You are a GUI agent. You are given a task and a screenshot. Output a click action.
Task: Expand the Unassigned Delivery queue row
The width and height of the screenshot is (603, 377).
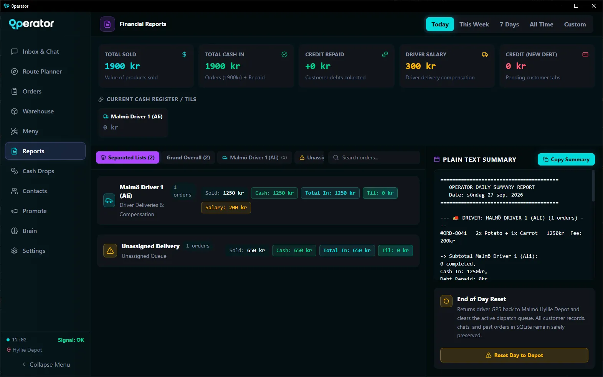[258, 251]
